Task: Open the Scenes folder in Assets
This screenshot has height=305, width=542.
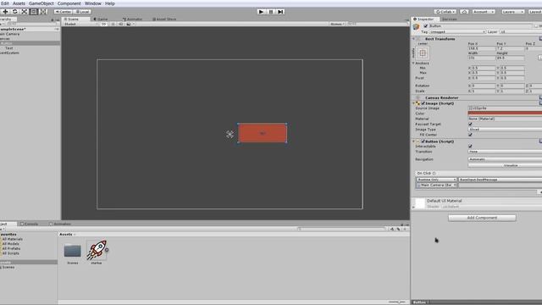Action: click(x=73, y=251)
